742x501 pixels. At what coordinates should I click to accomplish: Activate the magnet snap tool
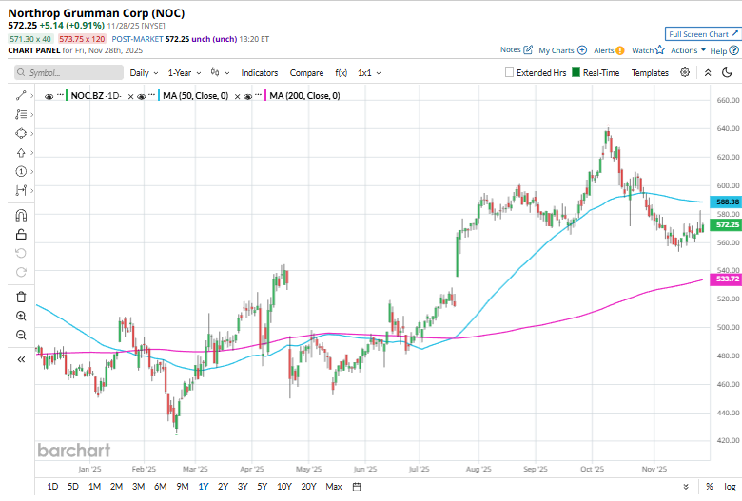[21, 215]
